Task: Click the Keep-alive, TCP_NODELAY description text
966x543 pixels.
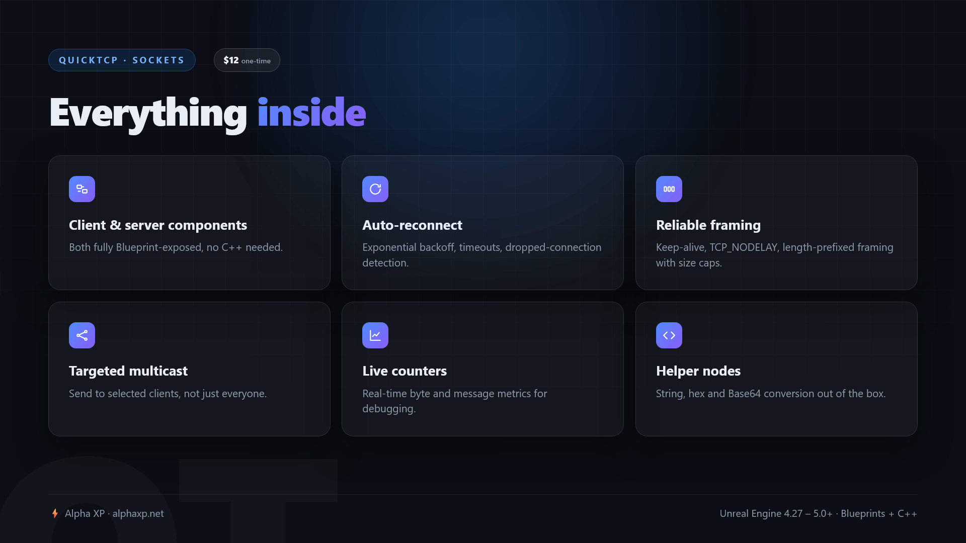Action: (x=775, y=255)
